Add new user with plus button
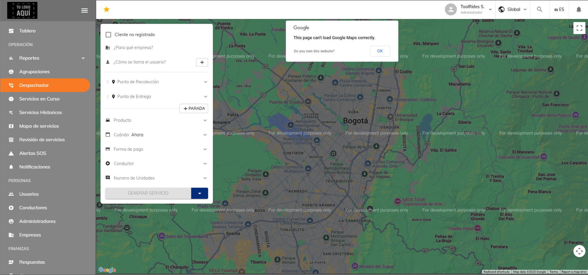 (202, 62)
